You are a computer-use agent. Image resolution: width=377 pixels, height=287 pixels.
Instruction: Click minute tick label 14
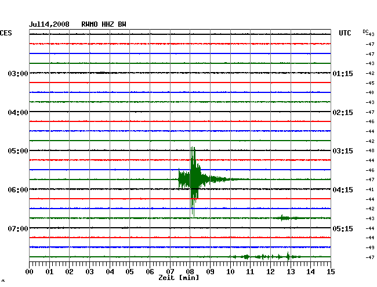point(310,272)
